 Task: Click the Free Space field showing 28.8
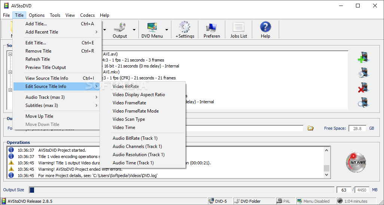[x=357, y=129]
